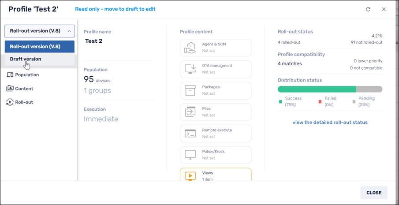Image resolution: width=399 pixels, height=205 pixels.
Task: Click the Packages box icon
Action: click(x=190, y=90)
